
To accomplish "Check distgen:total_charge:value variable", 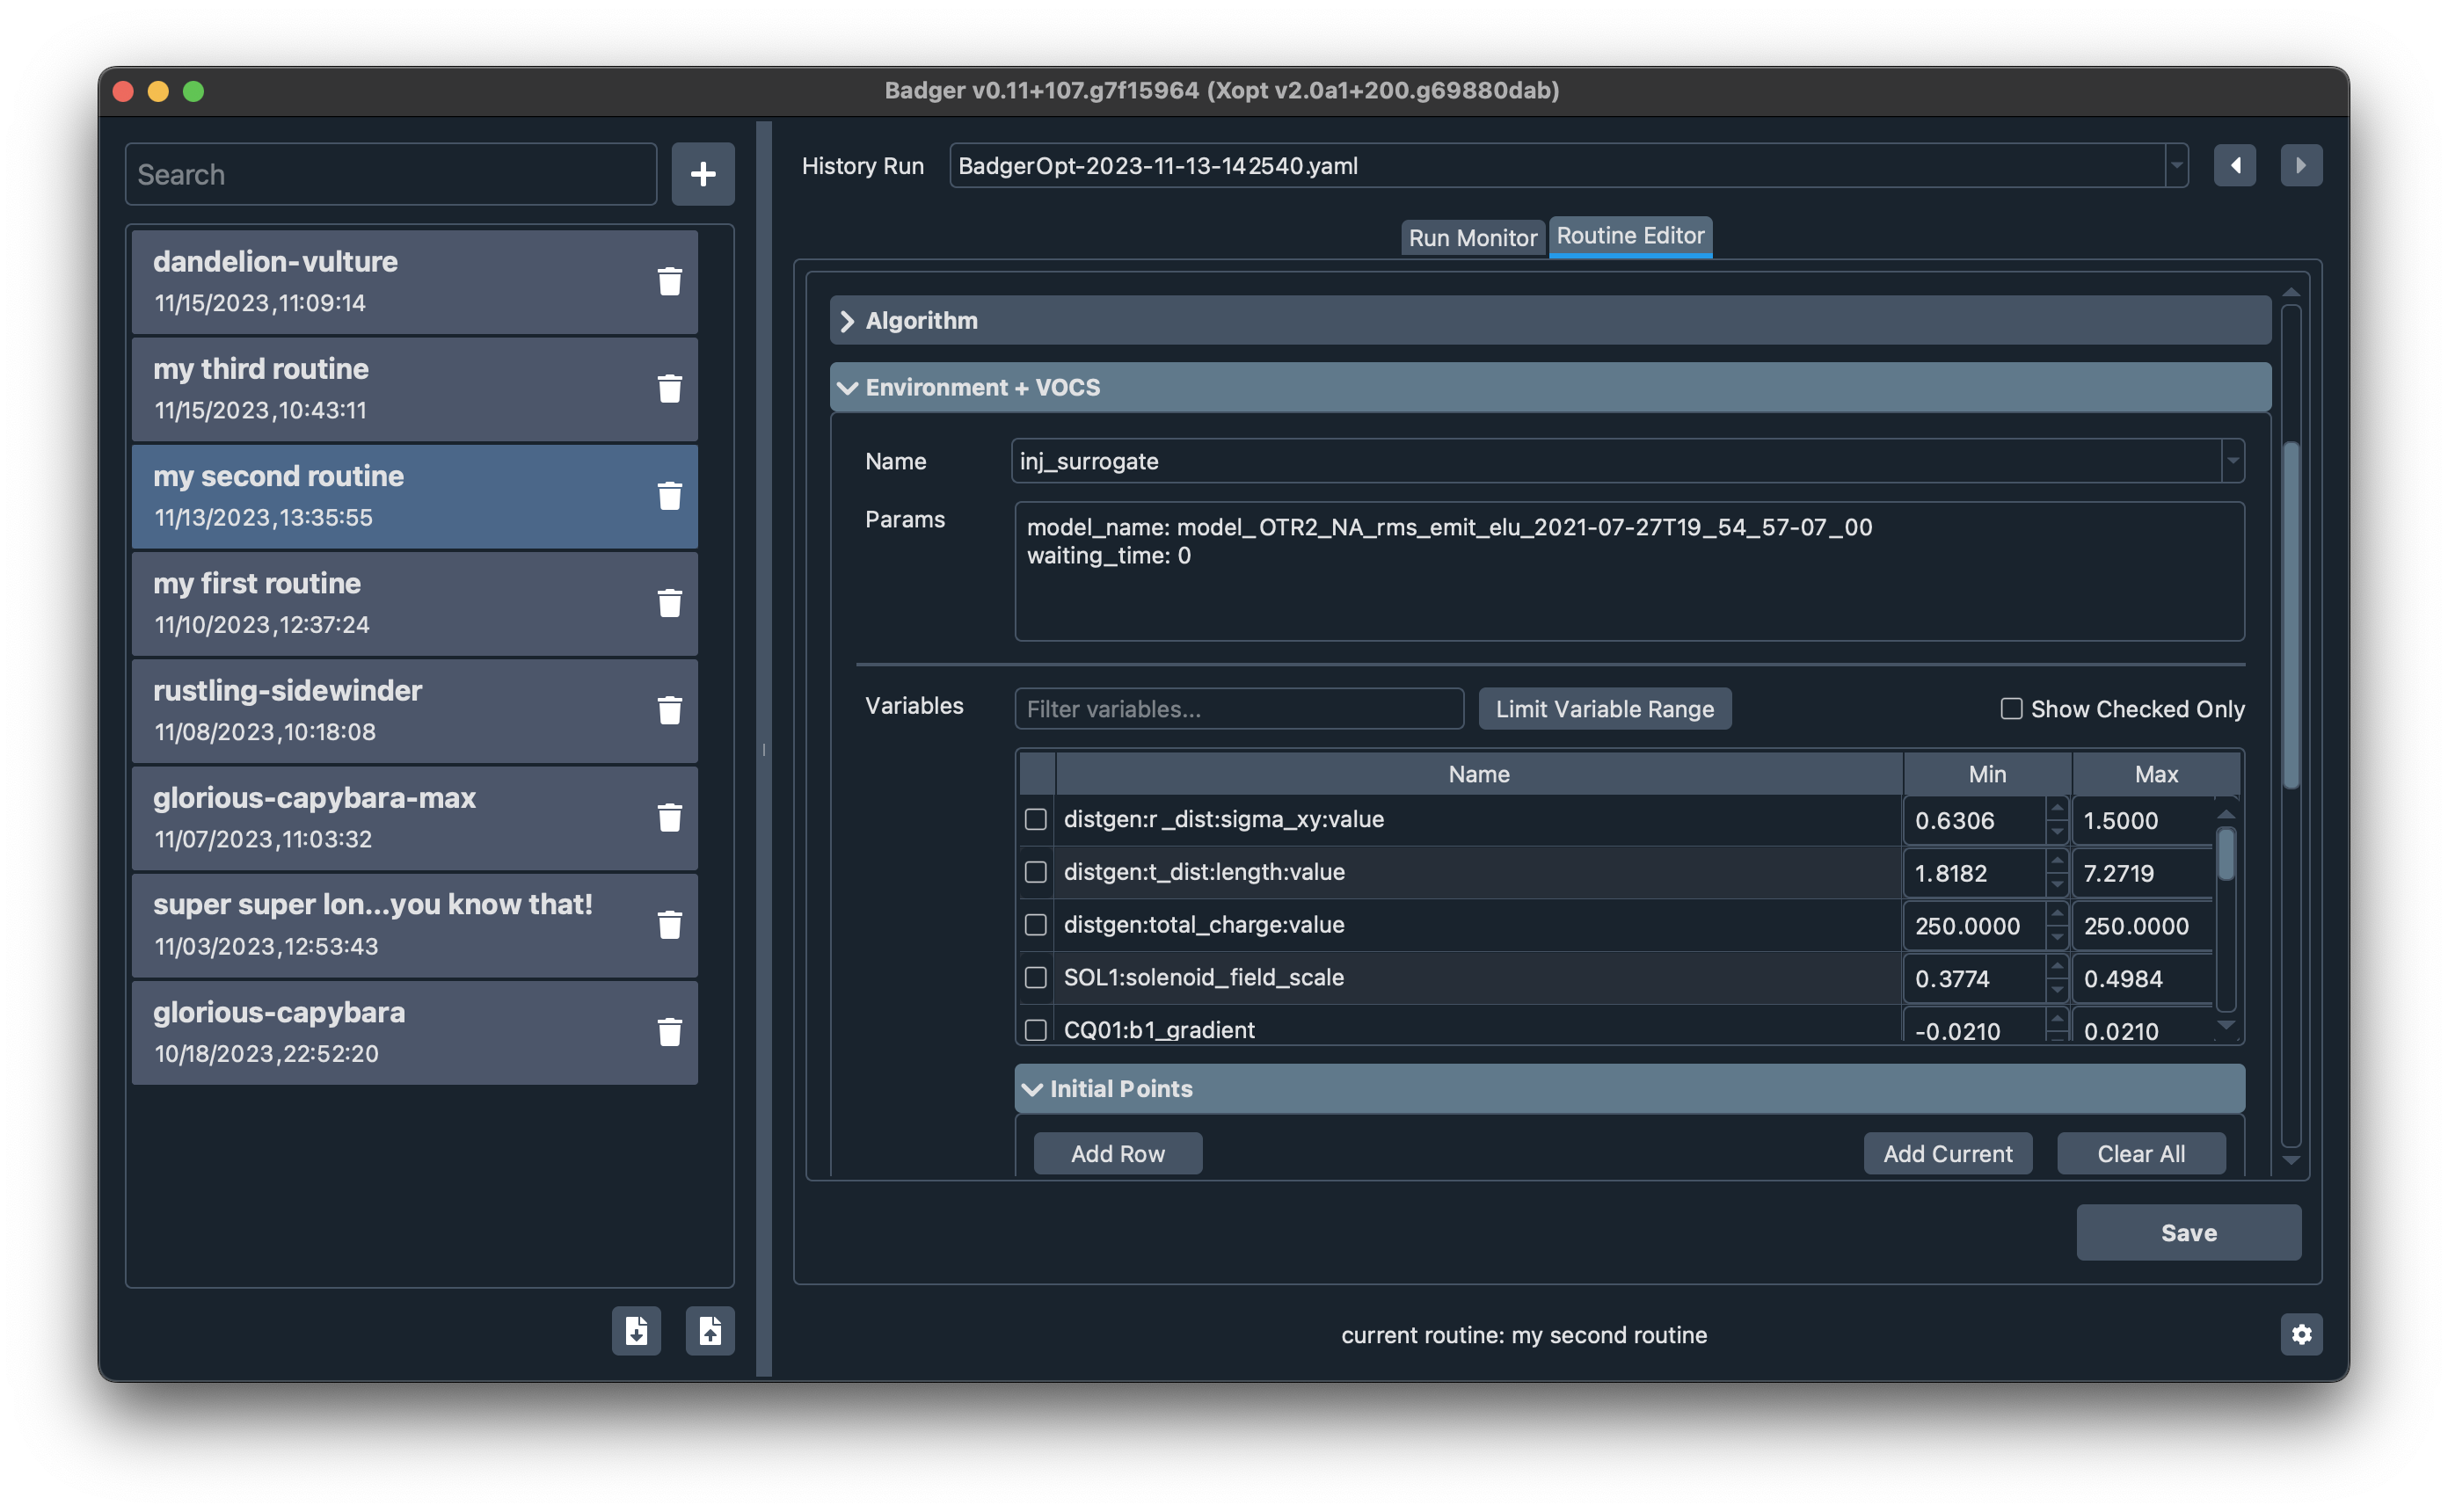I will (x=1036, y=925).
